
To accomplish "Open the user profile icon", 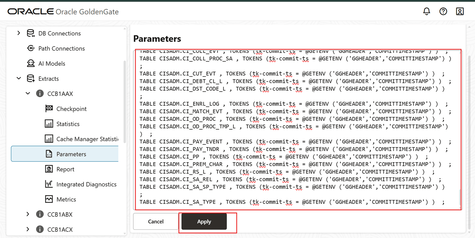I will (460, 11).
